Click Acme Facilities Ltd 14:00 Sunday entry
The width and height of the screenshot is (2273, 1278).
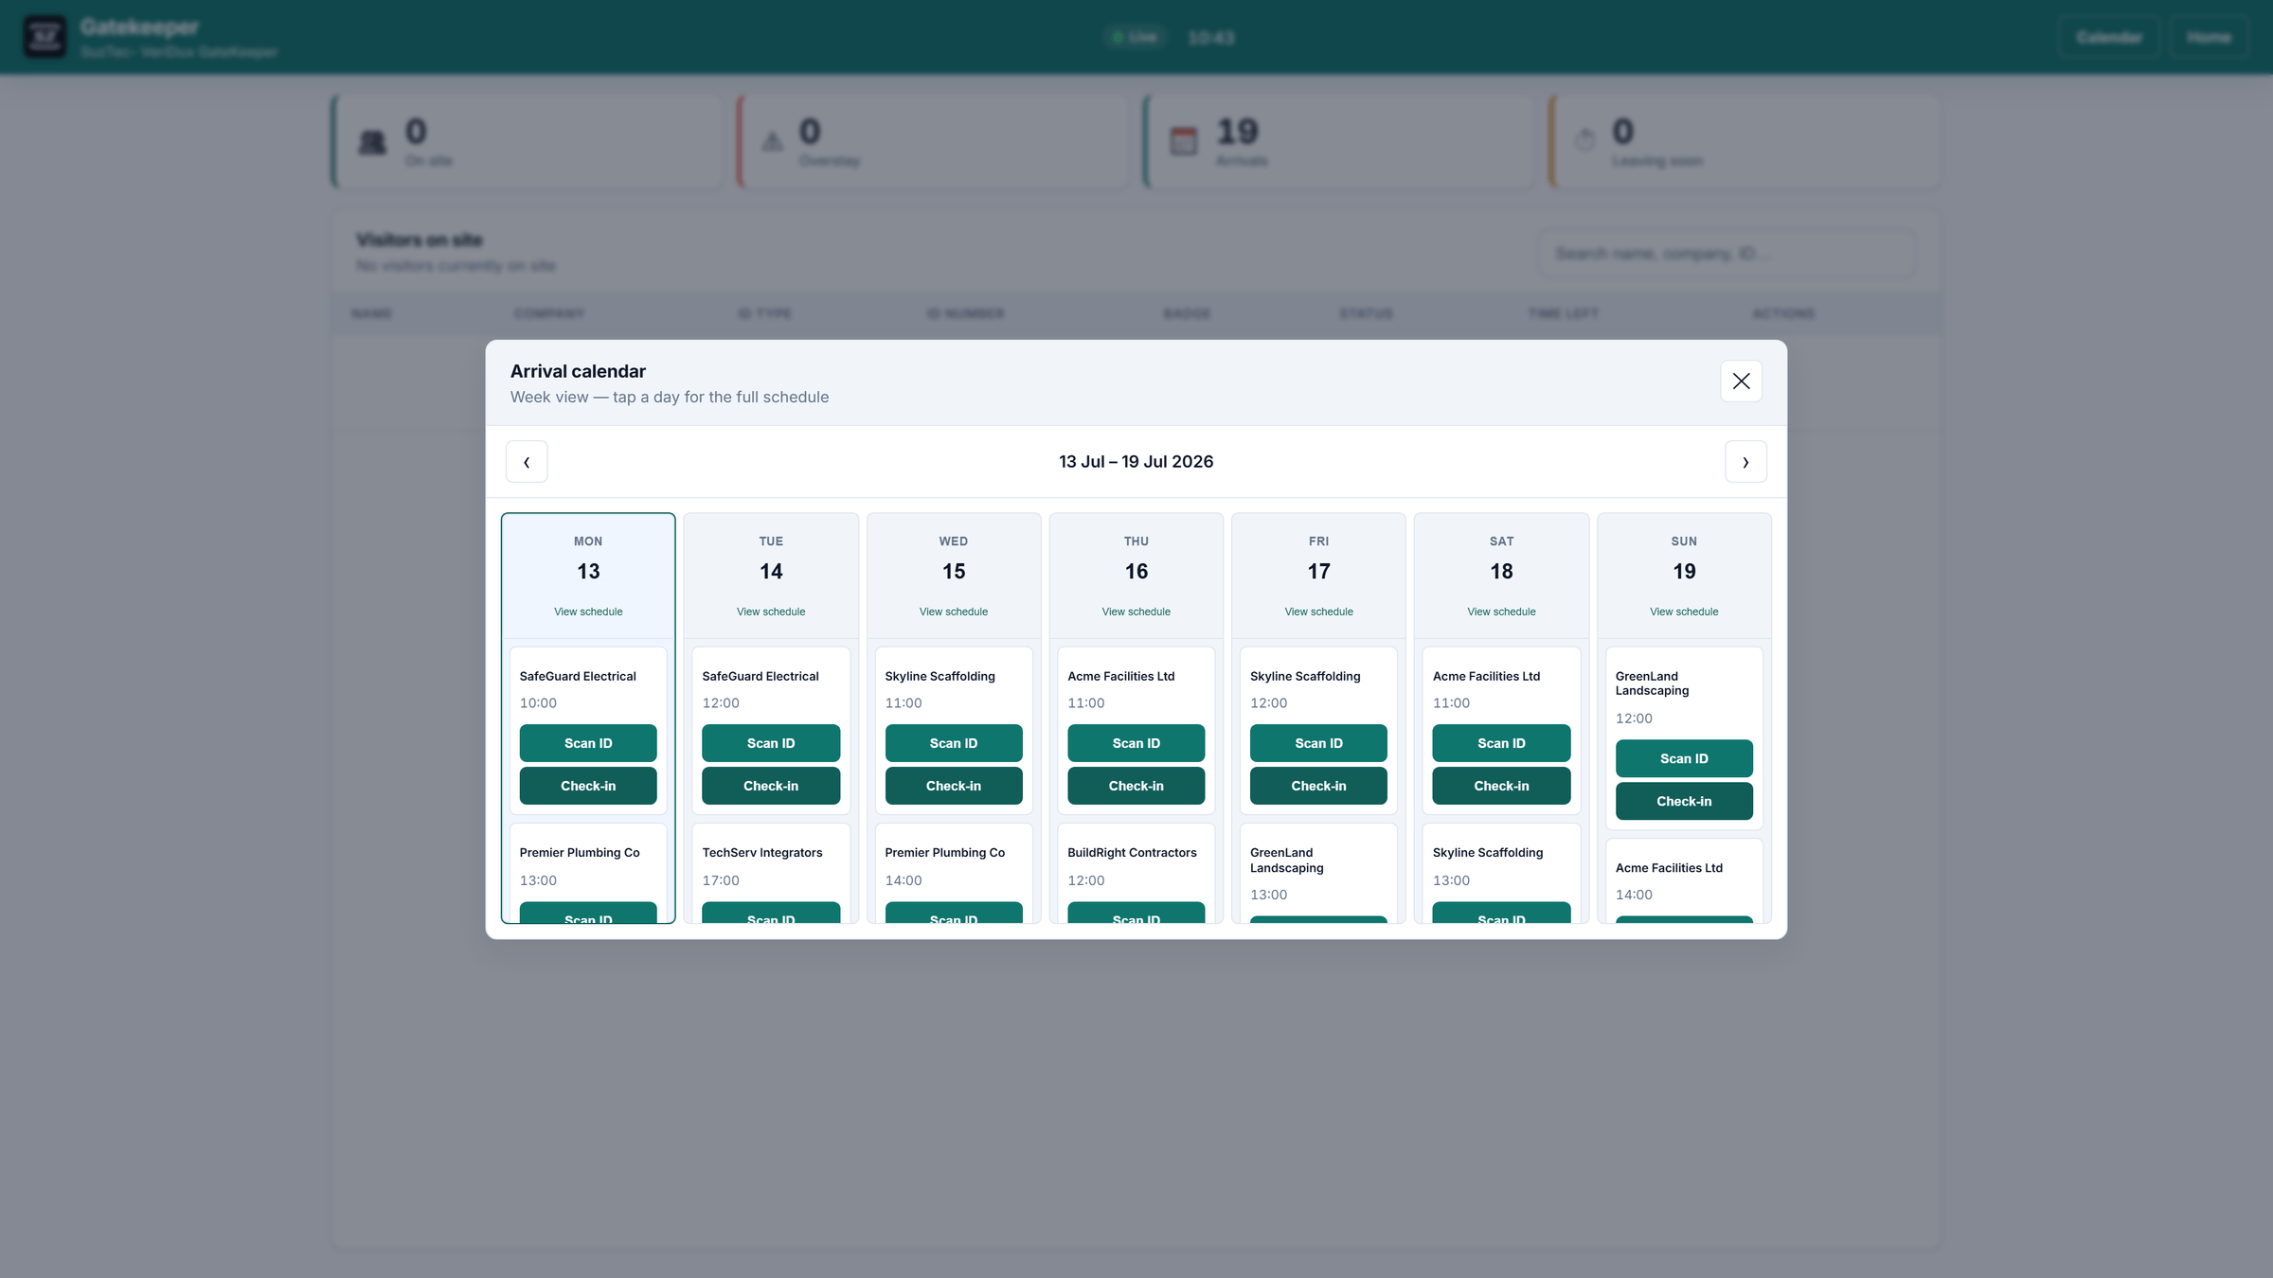pyautogui.click(x=1684, y=881)
